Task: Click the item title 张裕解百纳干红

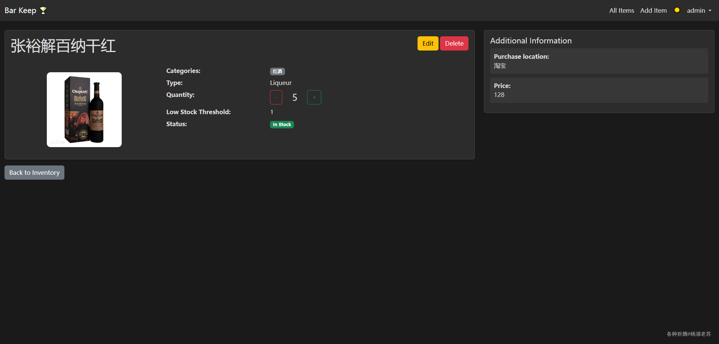Action: pos(63,46)
